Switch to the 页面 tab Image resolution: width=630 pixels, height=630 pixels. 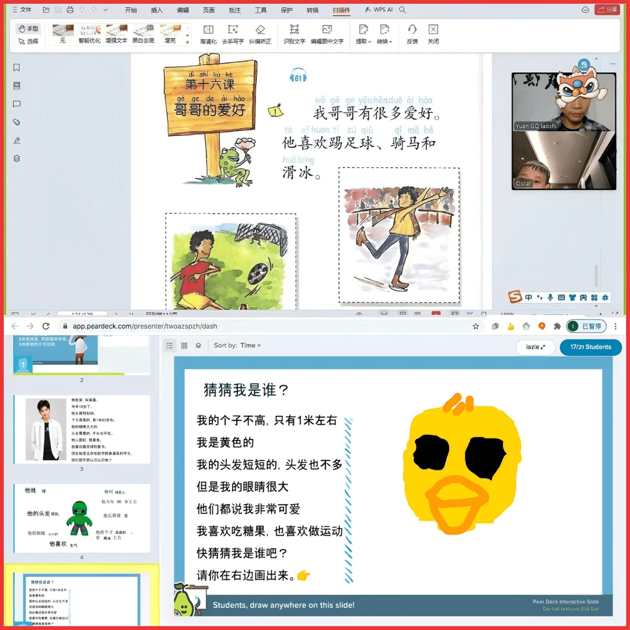click(208, 10)
